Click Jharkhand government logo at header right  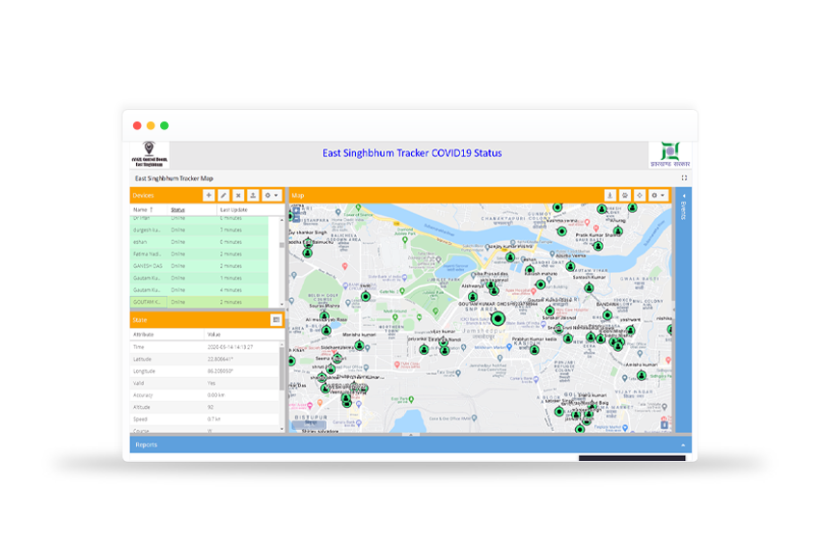(x=670, y=154)
